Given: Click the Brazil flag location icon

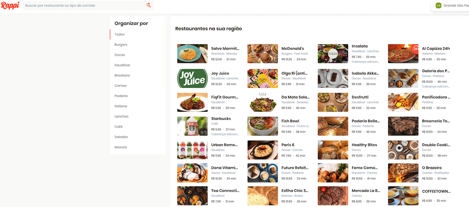Looking at the screenshot, I should click(439, 5).
